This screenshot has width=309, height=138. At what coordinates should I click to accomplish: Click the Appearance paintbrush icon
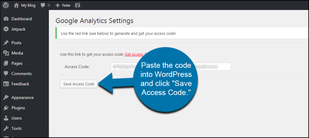6,97
